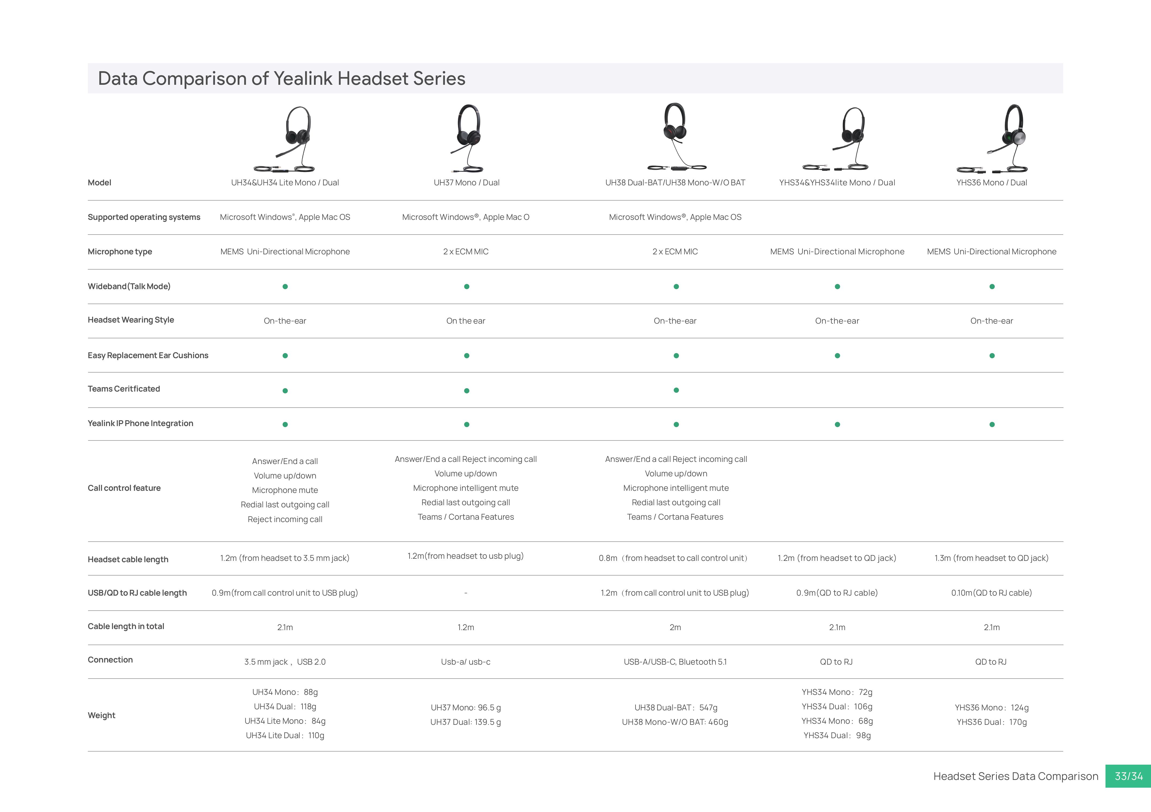Viewport: 1151px width, 812px height.
Task: Click weight 'YHS34 Mono: 72g'
Action: click(x=837, y=692)
